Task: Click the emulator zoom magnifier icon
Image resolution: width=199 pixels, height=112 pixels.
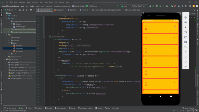Action: tap(185, 47)
